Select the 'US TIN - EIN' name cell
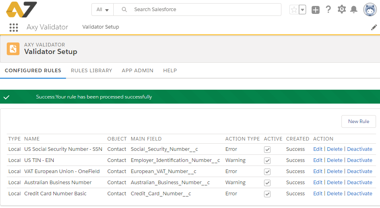The height and width of the screenshot is (208, 380). (39, 160)
